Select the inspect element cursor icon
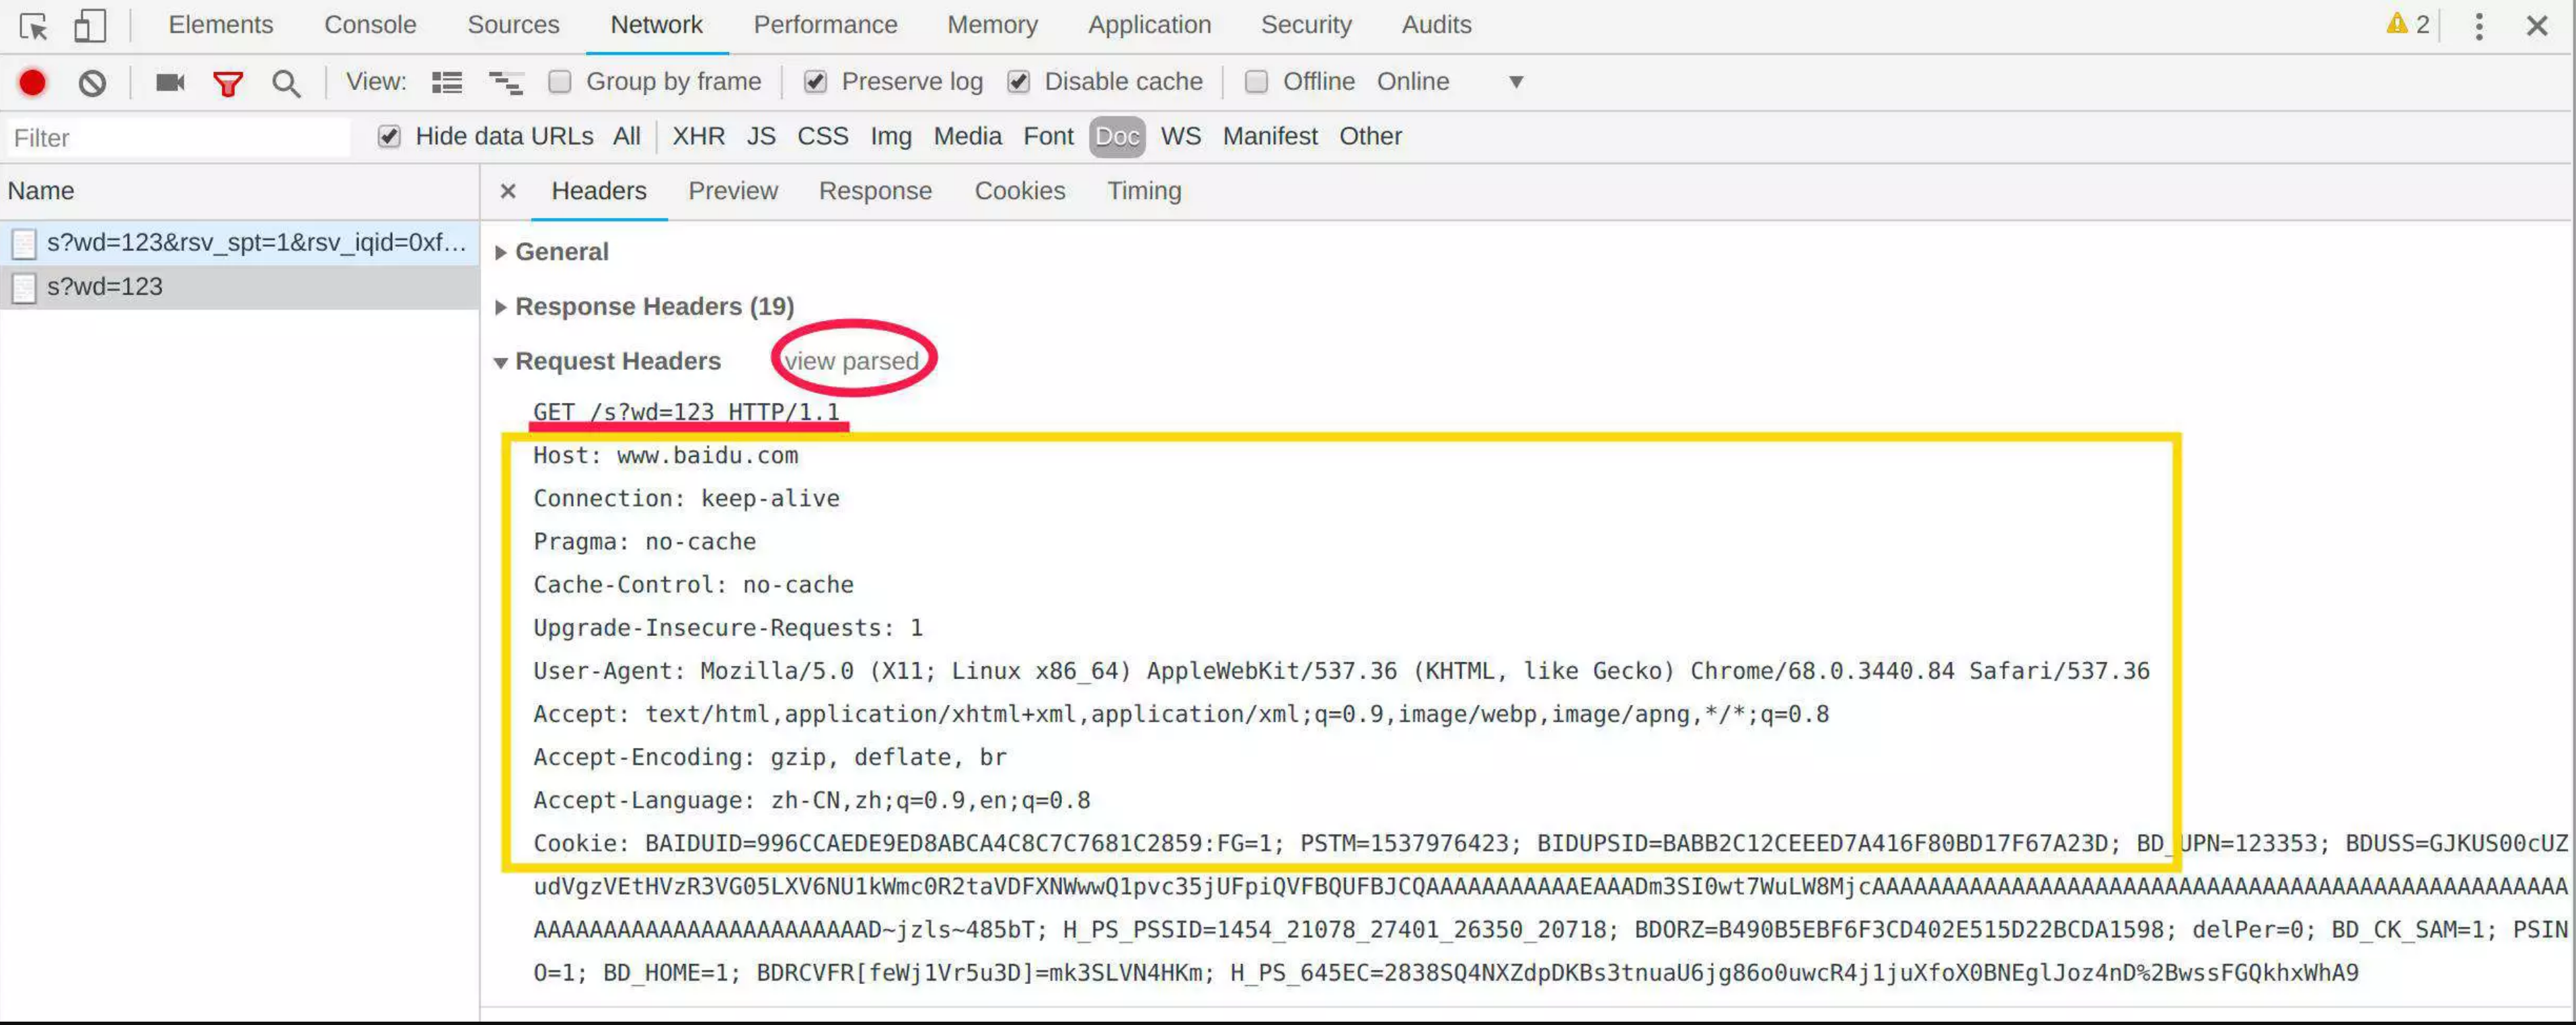The image size is (2576, 1025). tap(33, 26)
